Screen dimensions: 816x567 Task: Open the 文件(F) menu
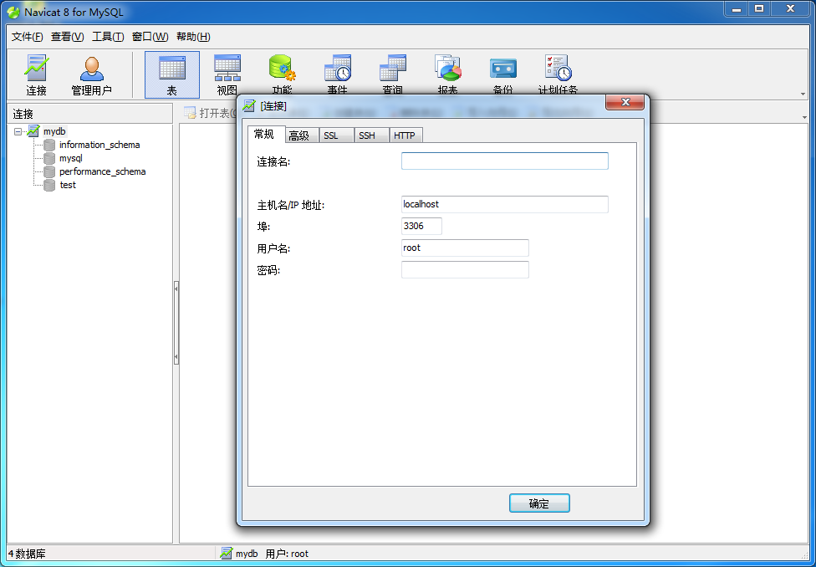(27, 37)
